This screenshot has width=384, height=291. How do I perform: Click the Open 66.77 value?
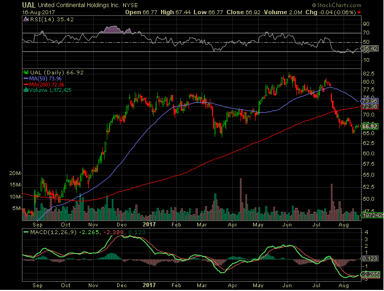click(141, 12)
